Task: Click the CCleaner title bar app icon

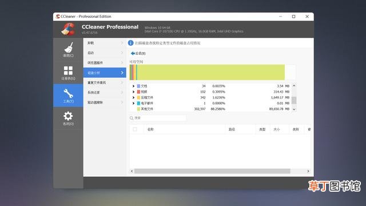Action: pyautogui.click(x=58, y=17)
